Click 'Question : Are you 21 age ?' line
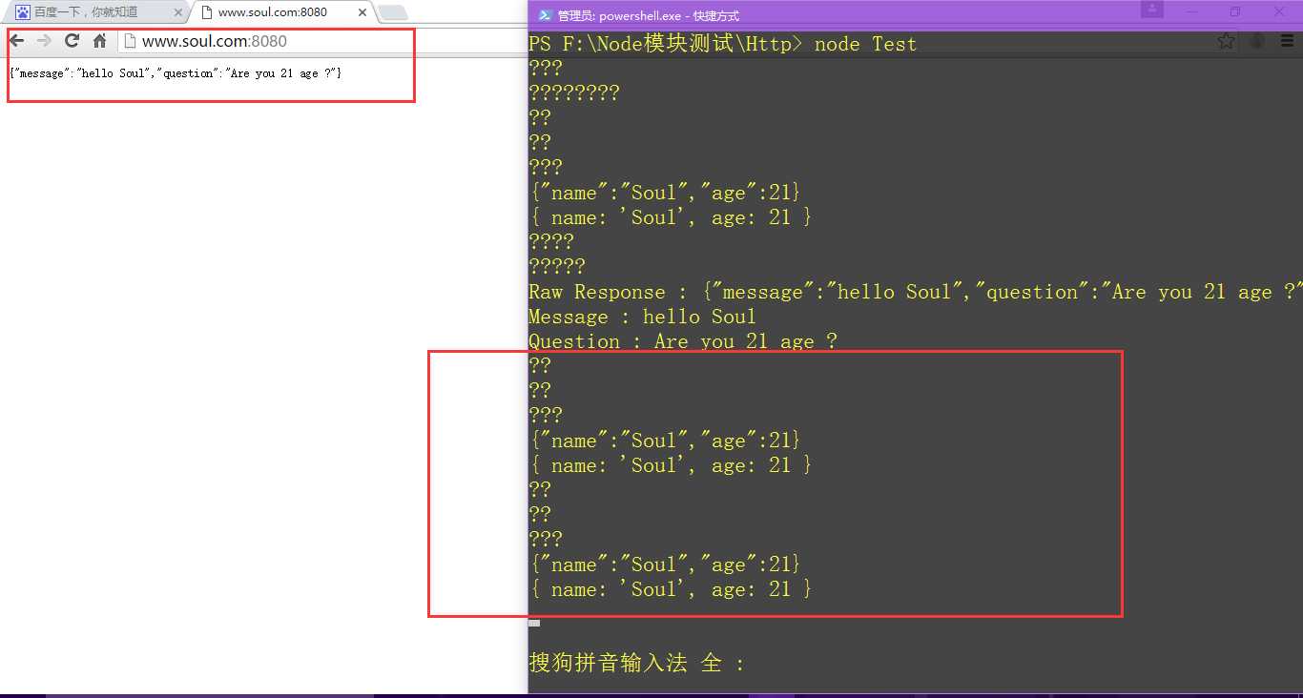 click(x=683, y=341)
